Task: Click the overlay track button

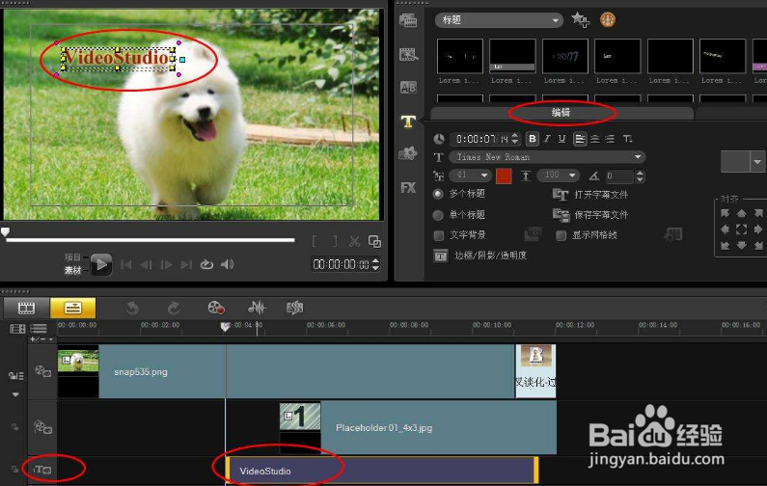Action: [42, 427]
